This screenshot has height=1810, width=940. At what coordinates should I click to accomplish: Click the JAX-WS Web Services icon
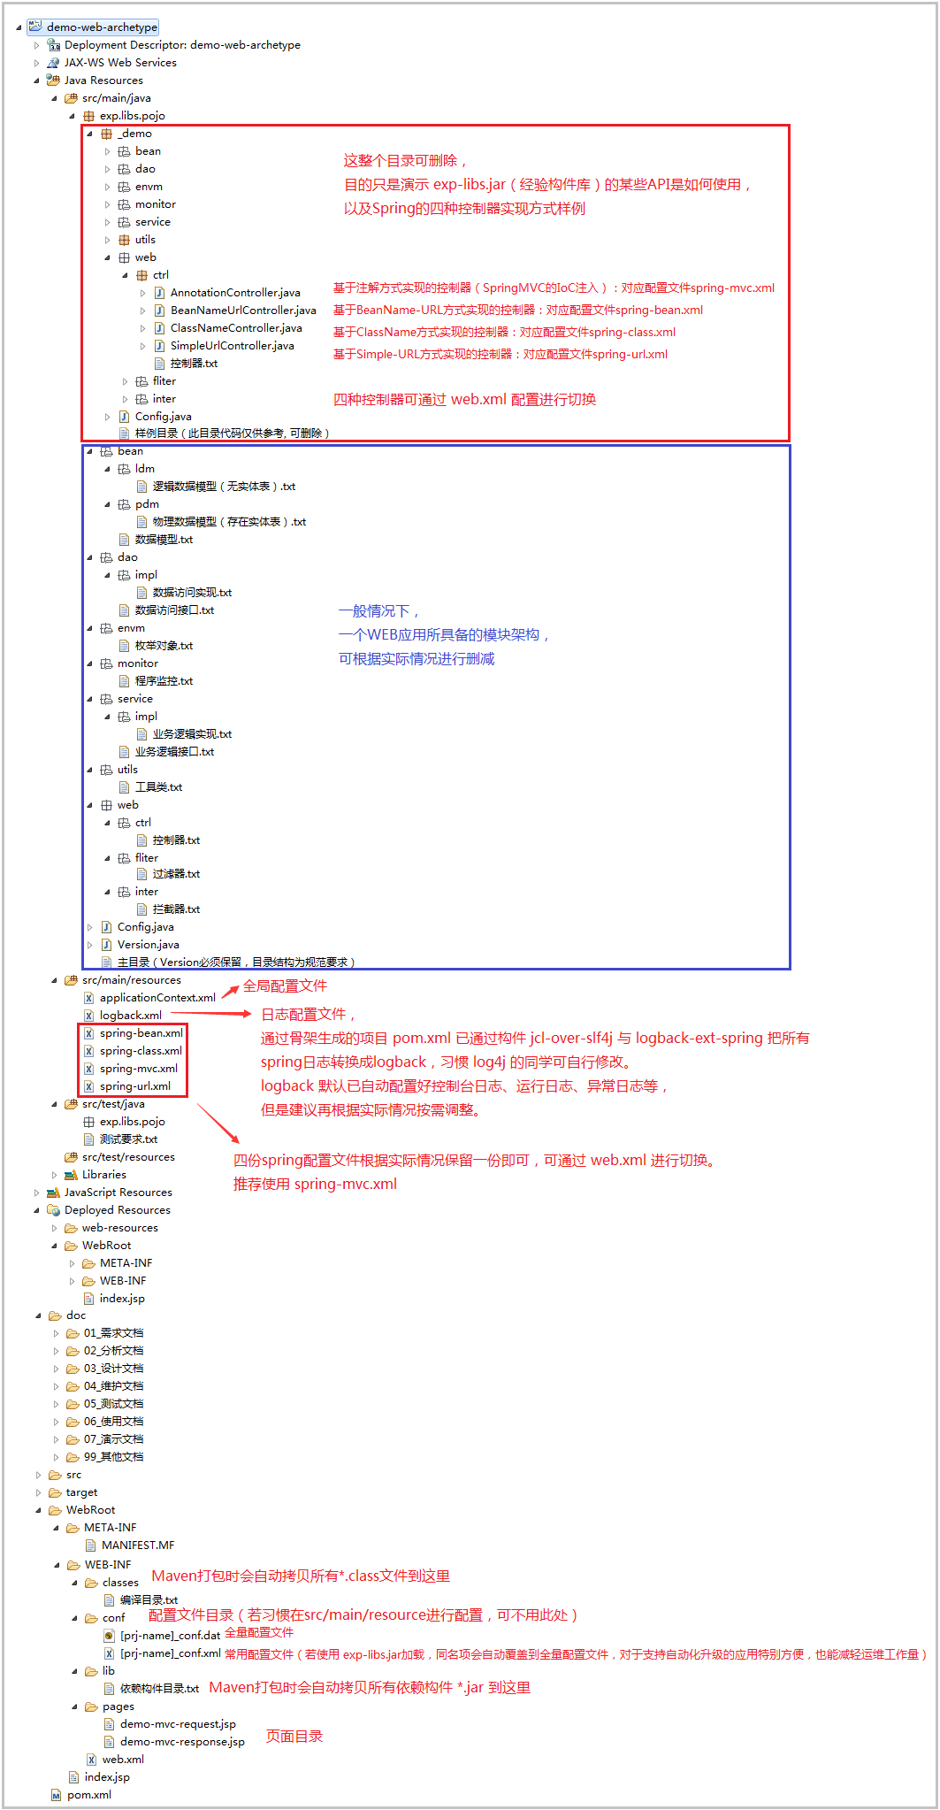53,62
